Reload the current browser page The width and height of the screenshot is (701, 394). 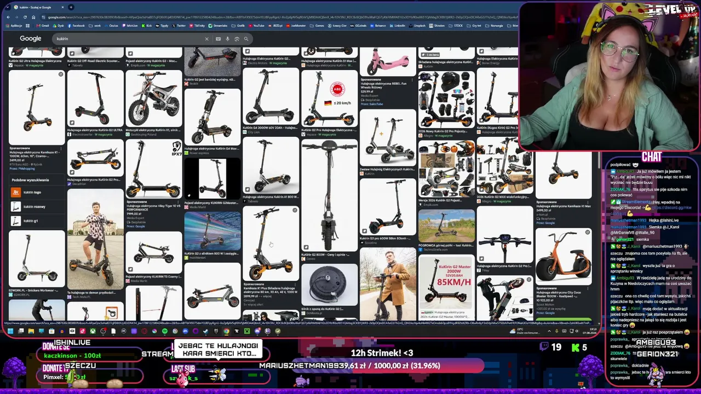[x=25, y=17]
